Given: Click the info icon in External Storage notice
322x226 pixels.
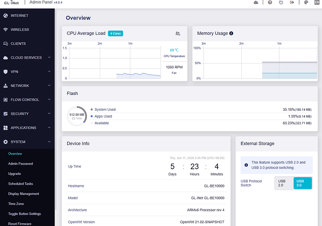Looking at the screenshot, I should 246,165.
